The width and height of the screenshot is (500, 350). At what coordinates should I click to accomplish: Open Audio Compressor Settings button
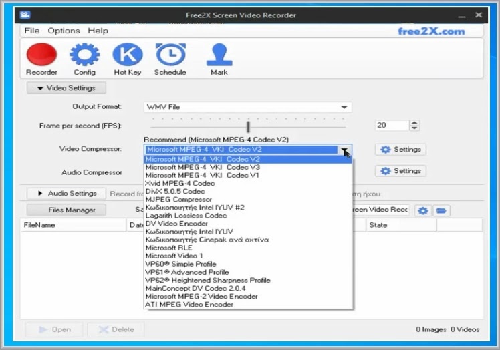point(400,171)
